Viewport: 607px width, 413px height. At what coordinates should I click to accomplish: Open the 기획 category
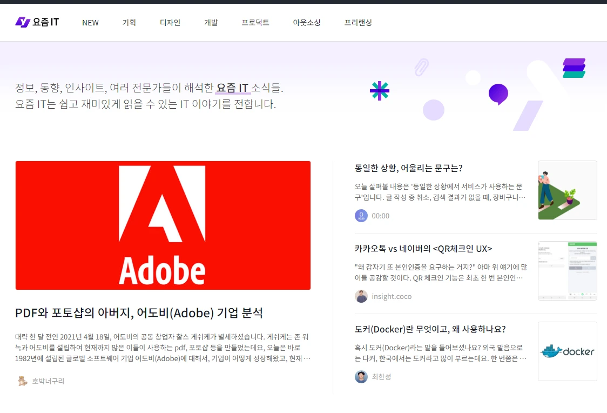coord(129,23)
